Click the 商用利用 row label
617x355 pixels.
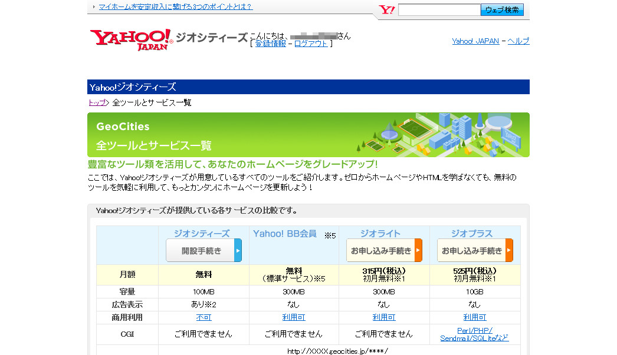pyautogui.click(x=127, y=317)
